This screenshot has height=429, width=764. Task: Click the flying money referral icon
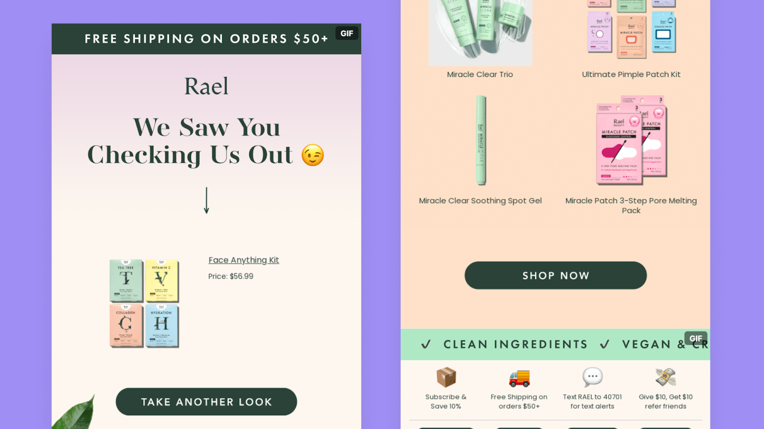[666, 377]
